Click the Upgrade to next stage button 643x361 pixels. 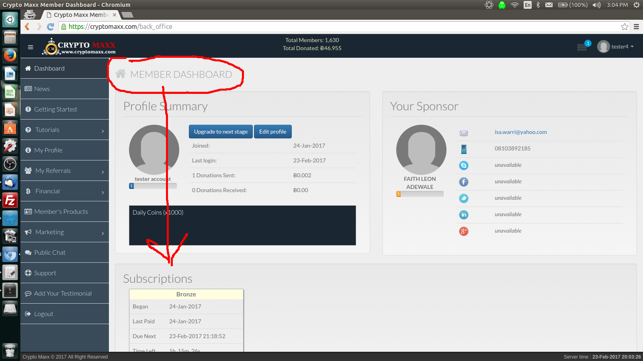221,132
